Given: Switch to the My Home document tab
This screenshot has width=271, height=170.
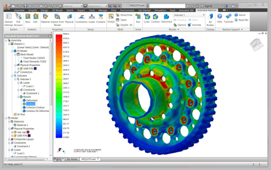Looking at the screenshot, I should 72,159.
